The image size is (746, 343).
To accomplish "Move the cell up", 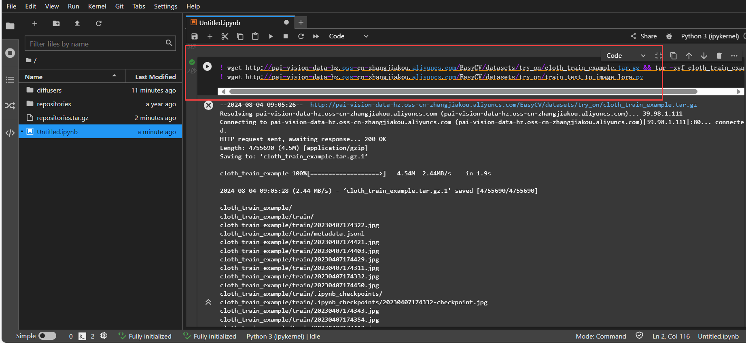I will tap(689, 56).
